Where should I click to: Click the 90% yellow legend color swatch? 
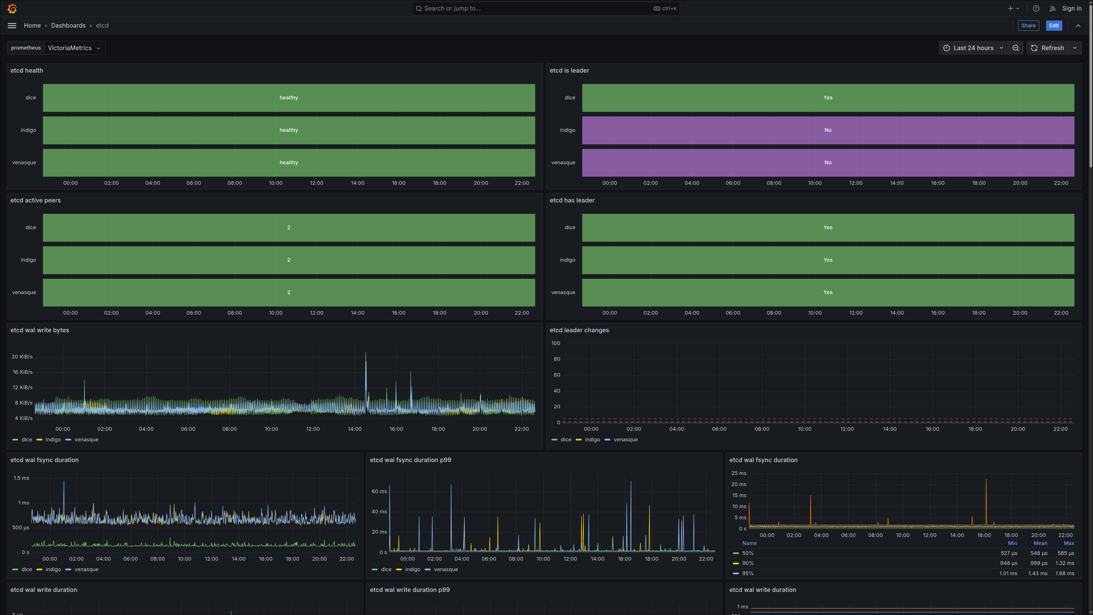click(736, 563)
